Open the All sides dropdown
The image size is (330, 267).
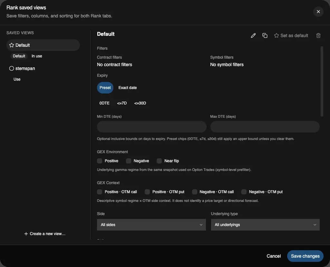(151, 225)
